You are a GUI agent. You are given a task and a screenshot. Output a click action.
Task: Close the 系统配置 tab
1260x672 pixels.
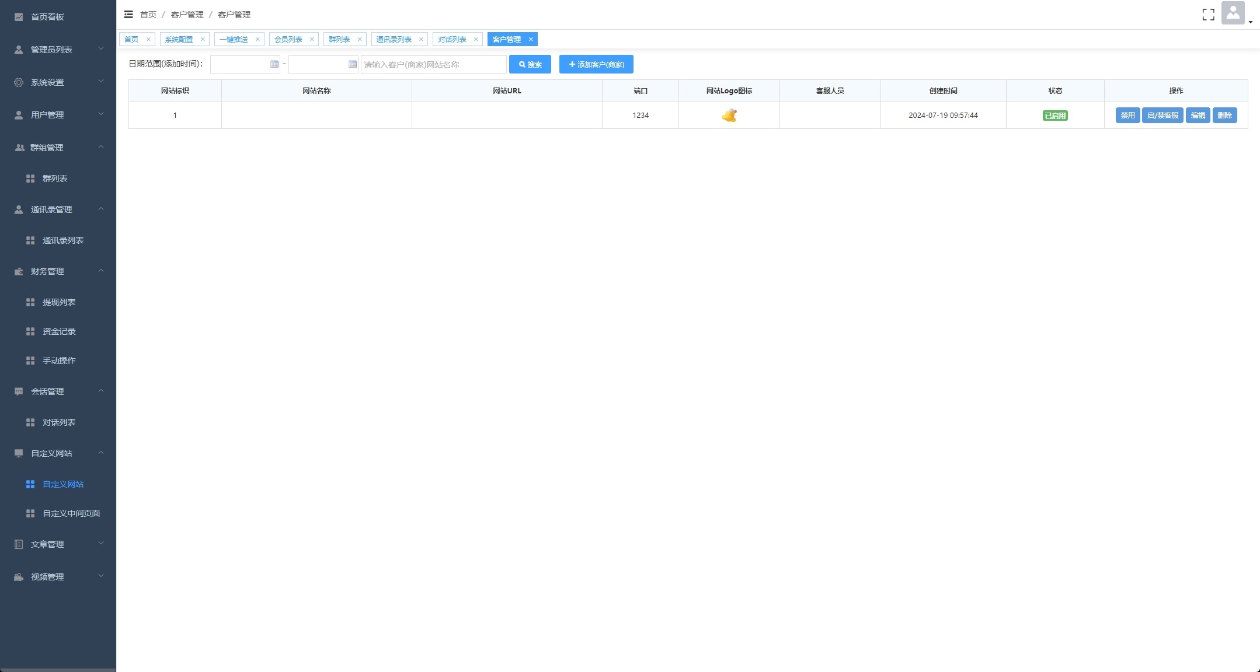tap(203, 40)
